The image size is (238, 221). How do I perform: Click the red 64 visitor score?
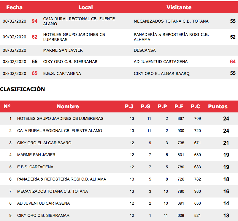pyautogui.click(x=233, y=62)
